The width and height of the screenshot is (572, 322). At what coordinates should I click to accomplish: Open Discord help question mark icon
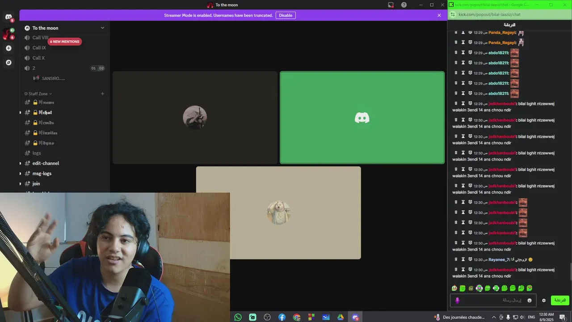click(404, 5)
